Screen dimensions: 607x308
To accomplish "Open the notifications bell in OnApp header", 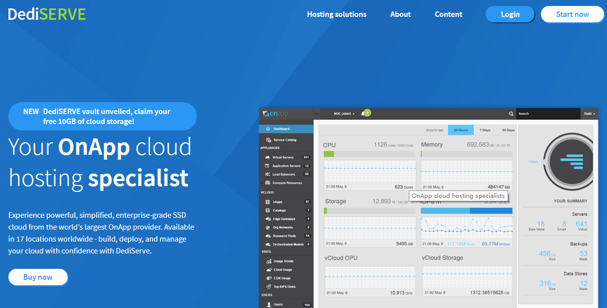I will point(365,113).
